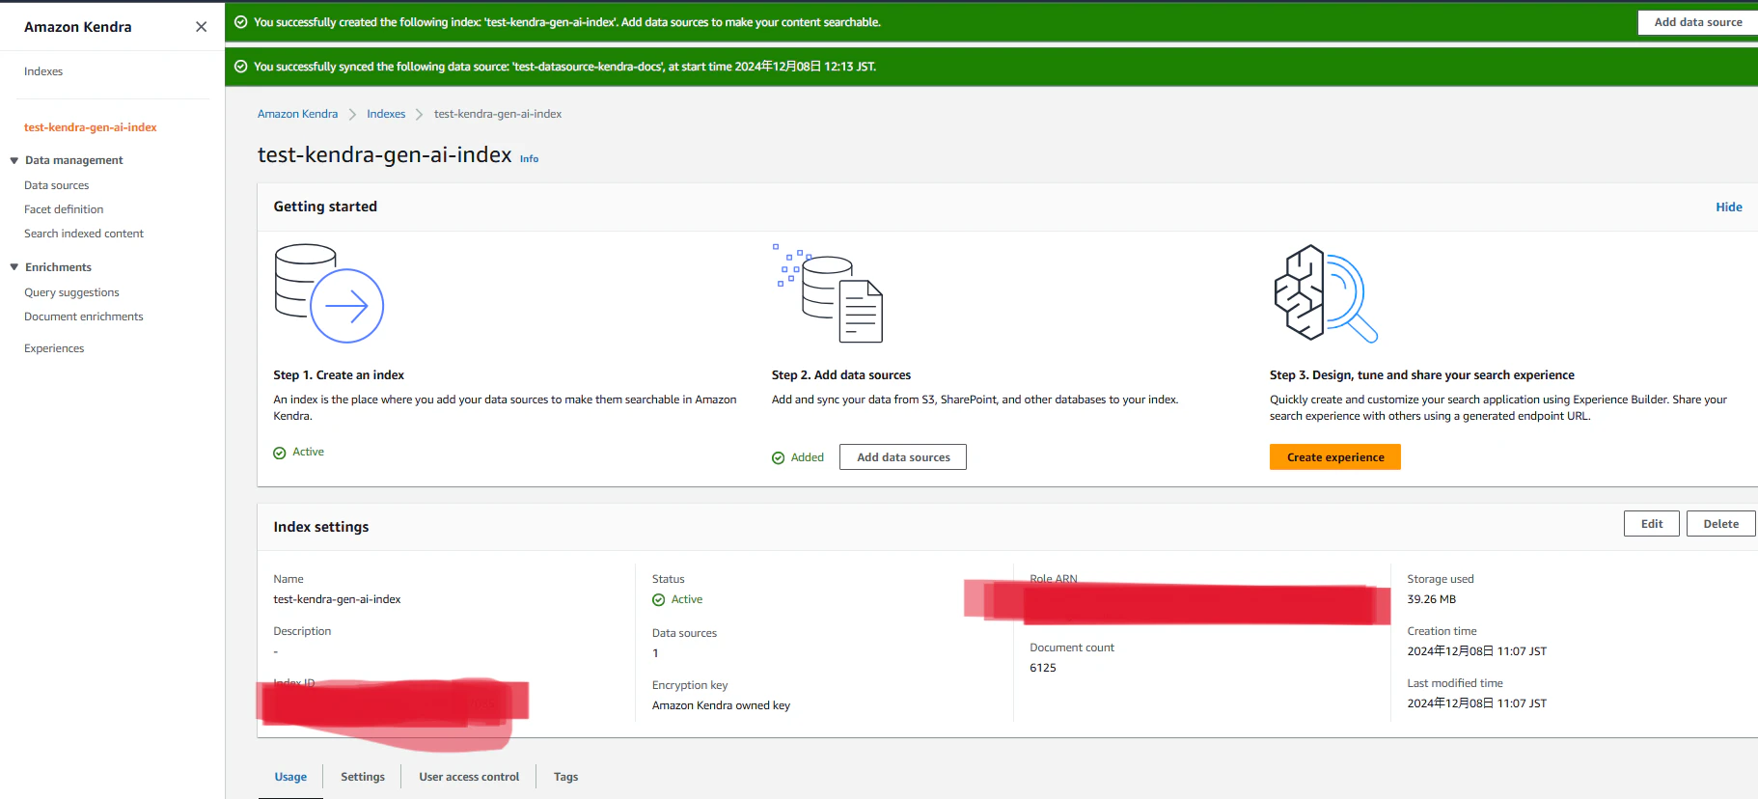
Task: Switch to the Tags tab
Action: [x=566, y=777]
